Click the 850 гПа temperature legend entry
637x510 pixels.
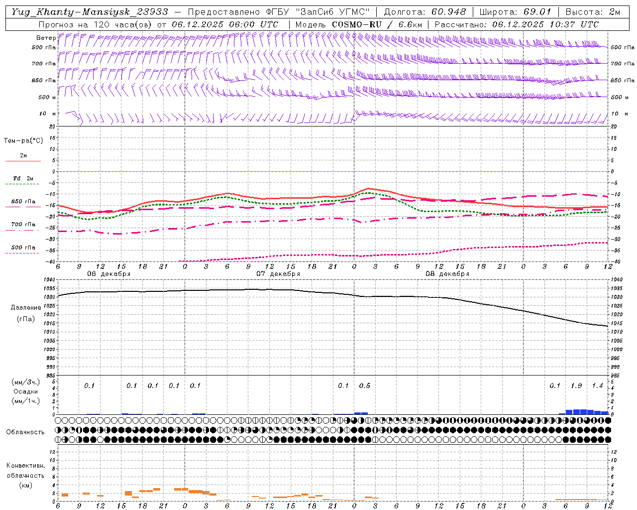(23, 201)
